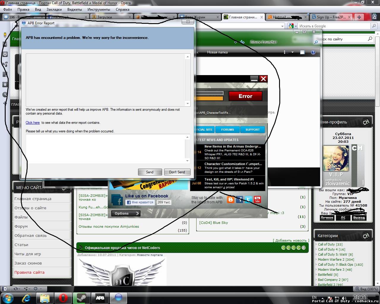The image size is (380, 304).
Task: Switch to the Загрузки tab
Action: coord(111,17)
